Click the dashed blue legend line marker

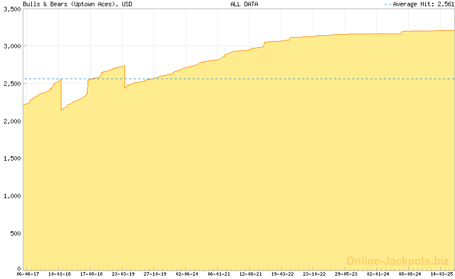388,4
